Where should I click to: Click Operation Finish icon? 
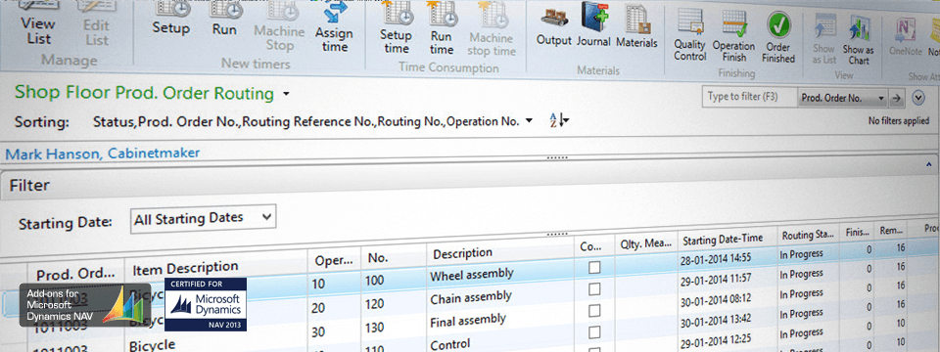pos(733,36)
